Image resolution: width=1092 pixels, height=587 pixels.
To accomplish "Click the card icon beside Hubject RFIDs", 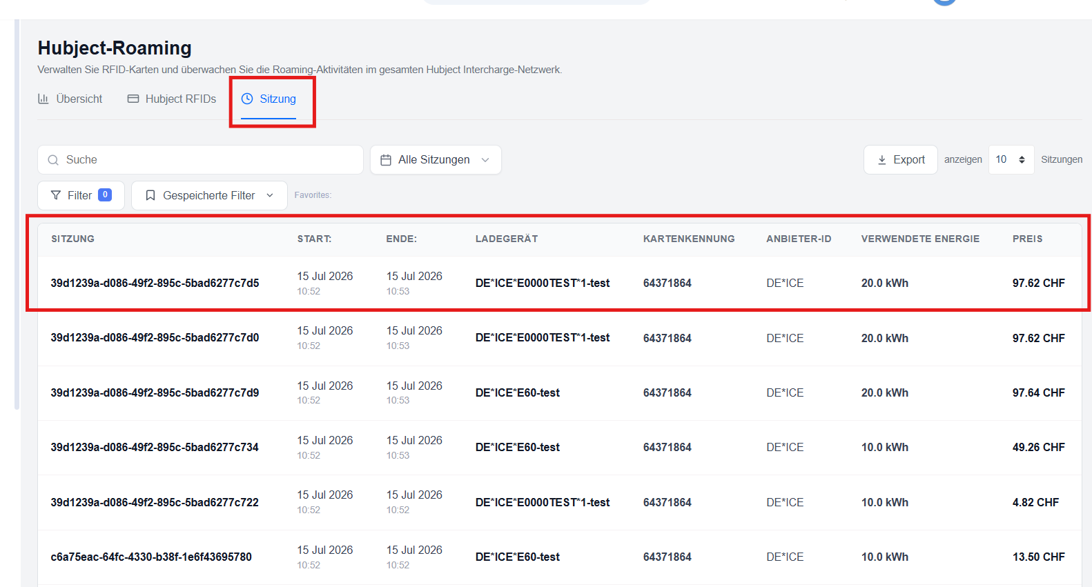I will pyautogui.click(x=133, y=99).
